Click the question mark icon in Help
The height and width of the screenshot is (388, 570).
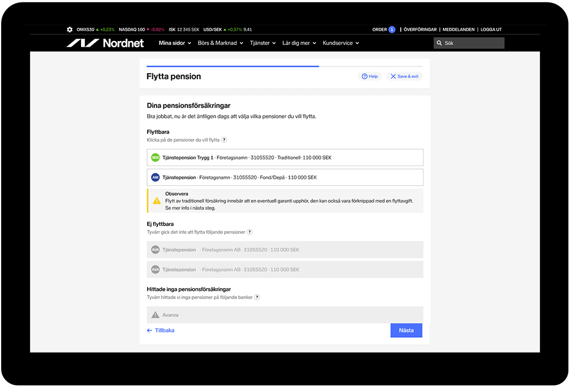pyautogui.click(x=364, y=76)
